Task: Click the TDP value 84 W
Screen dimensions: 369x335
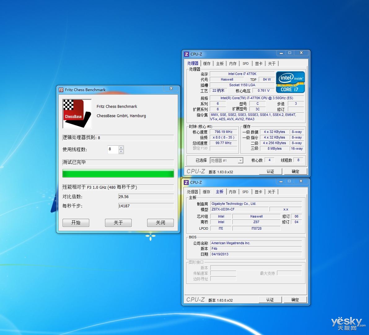Action: pos(267,79)
